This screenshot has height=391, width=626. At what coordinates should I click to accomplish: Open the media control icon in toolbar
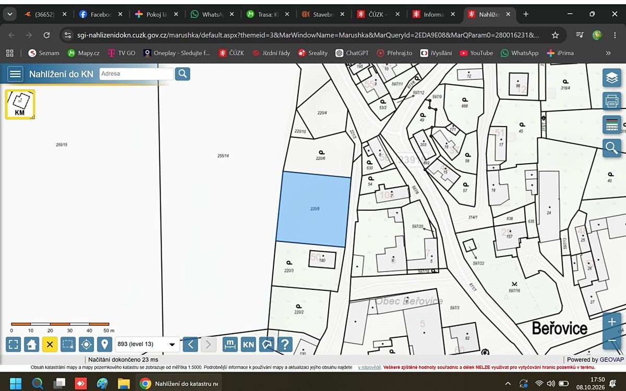coord(580,35)
